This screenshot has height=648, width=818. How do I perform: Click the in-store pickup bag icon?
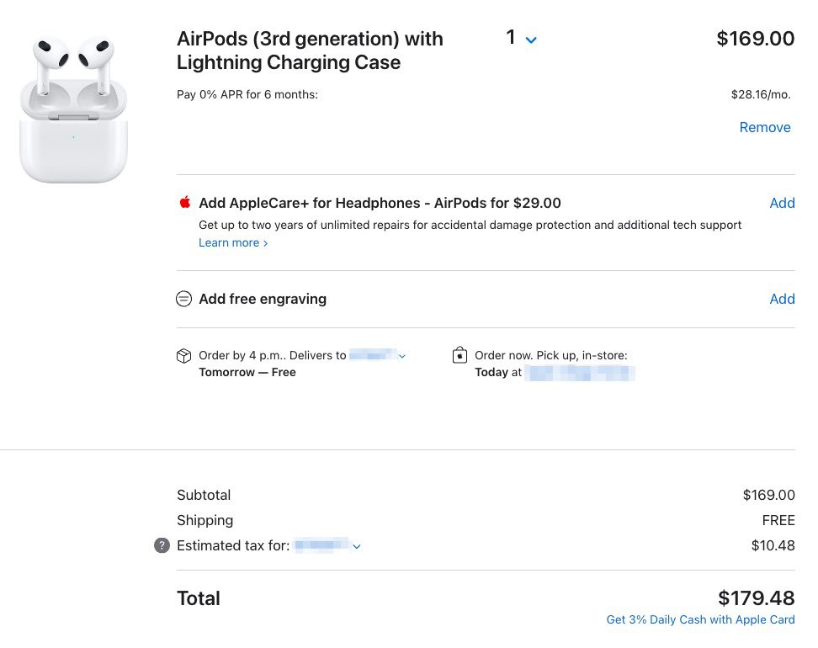pos(459,354)
